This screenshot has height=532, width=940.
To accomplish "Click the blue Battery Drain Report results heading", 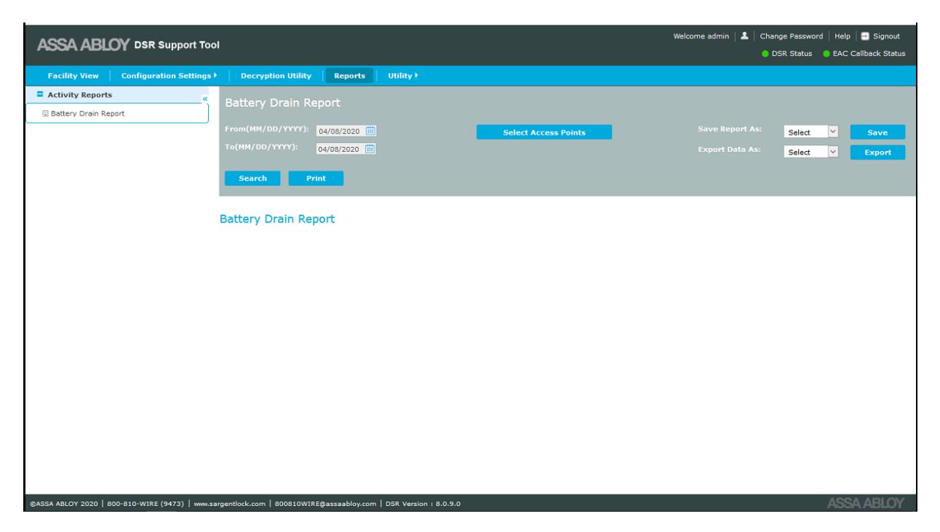I will tap(277, 219).
